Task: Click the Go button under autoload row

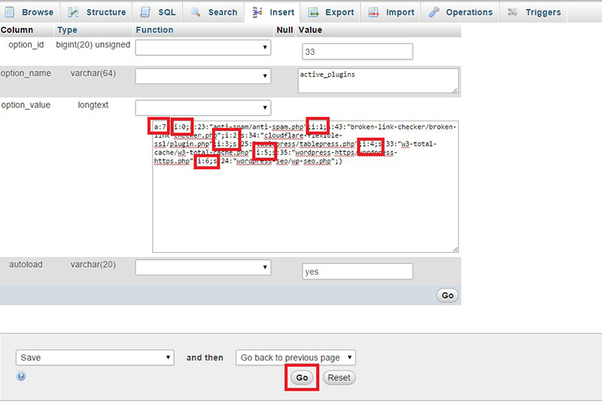Action: [448, 295]
